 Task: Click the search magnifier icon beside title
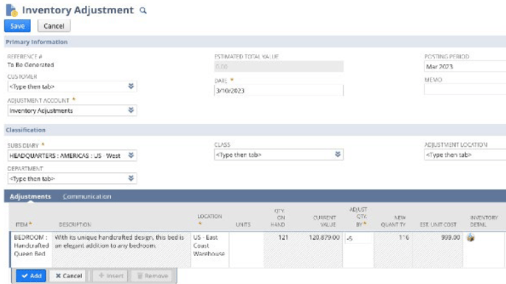coord(143,10)
